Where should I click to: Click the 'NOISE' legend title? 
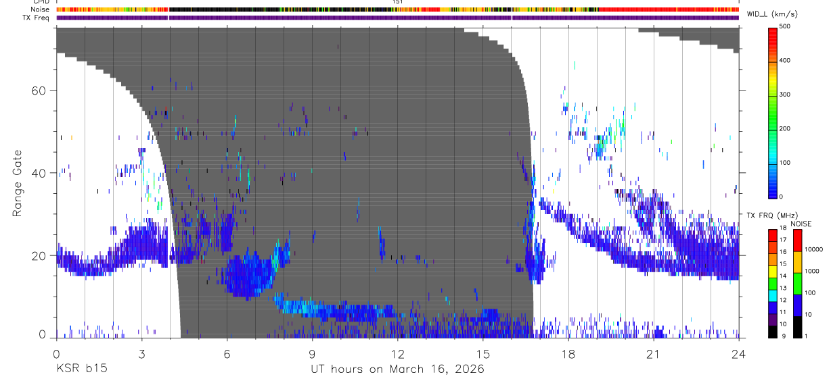coord(801,224)
